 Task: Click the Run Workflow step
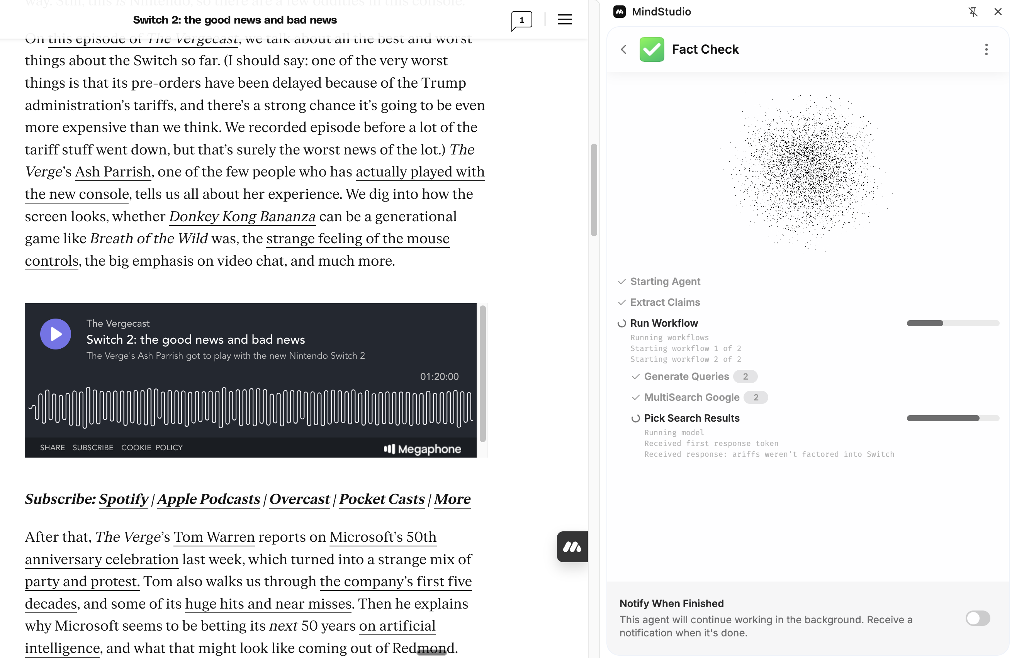664,324
